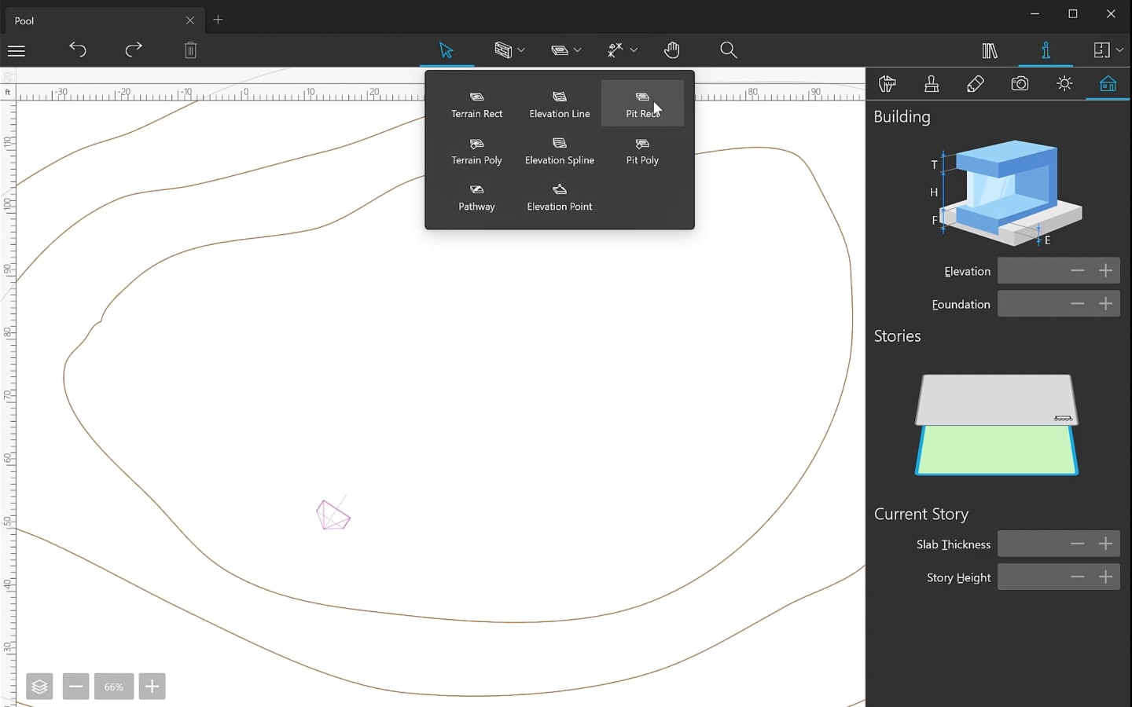
Task: Select the Pathway terrain tool
Action: click(x=476, y=197)
